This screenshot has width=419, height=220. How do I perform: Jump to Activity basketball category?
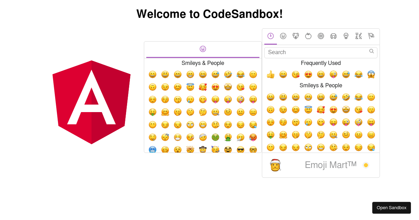(x=321, y=36)
